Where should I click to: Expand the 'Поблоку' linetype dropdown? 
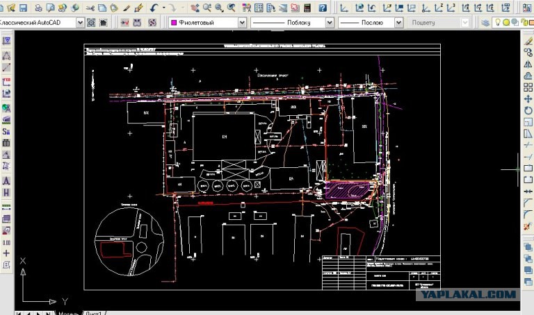pyautogui.click(x=330, y=23)
